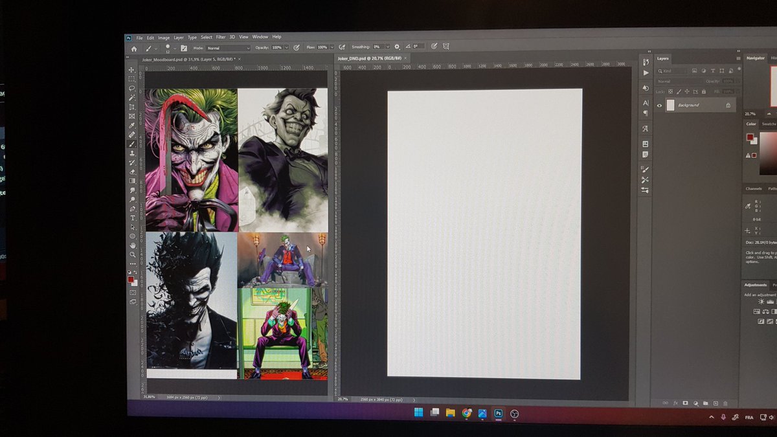Open the Brush Settings panel from options bar
The height and width of the screenshot is (437, 777).
coord(183,48)
